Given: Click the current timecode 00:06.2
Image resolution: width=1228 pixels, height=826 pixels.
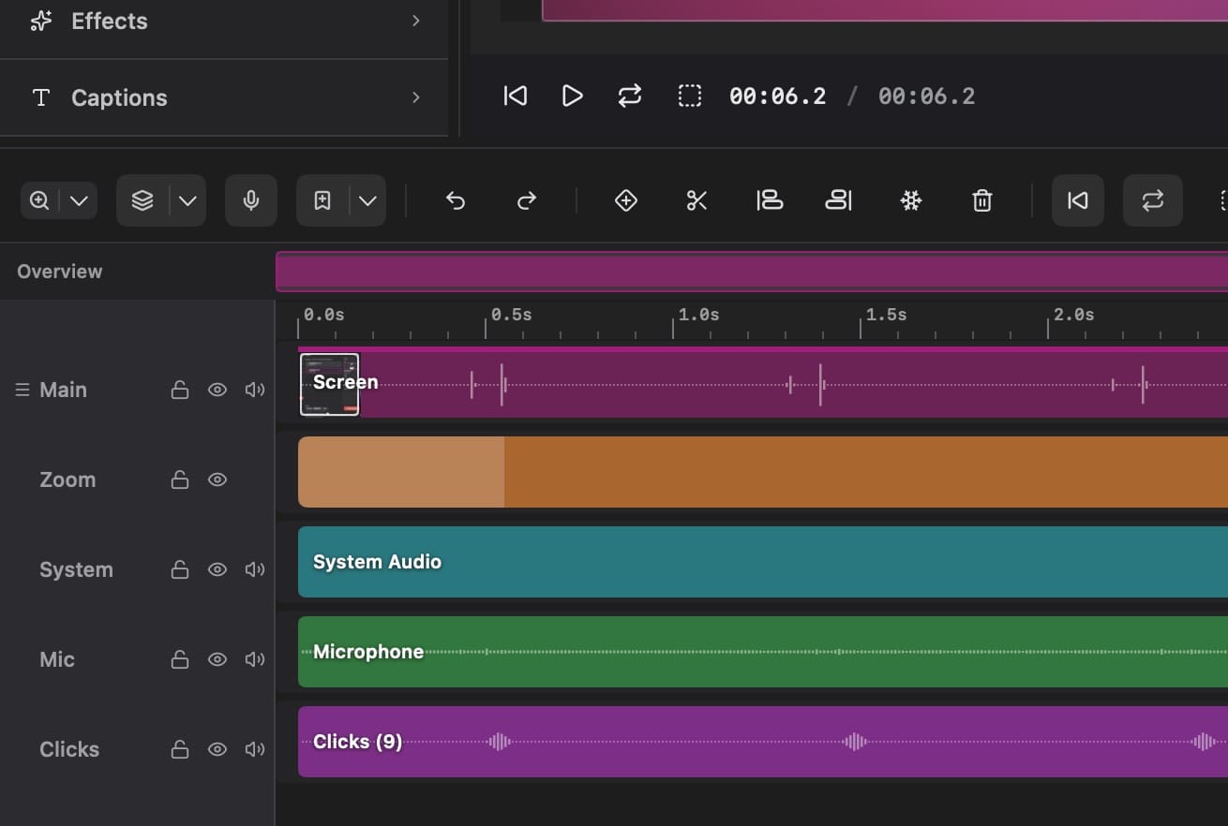Looking at the screenshot, I should (777, 96).
